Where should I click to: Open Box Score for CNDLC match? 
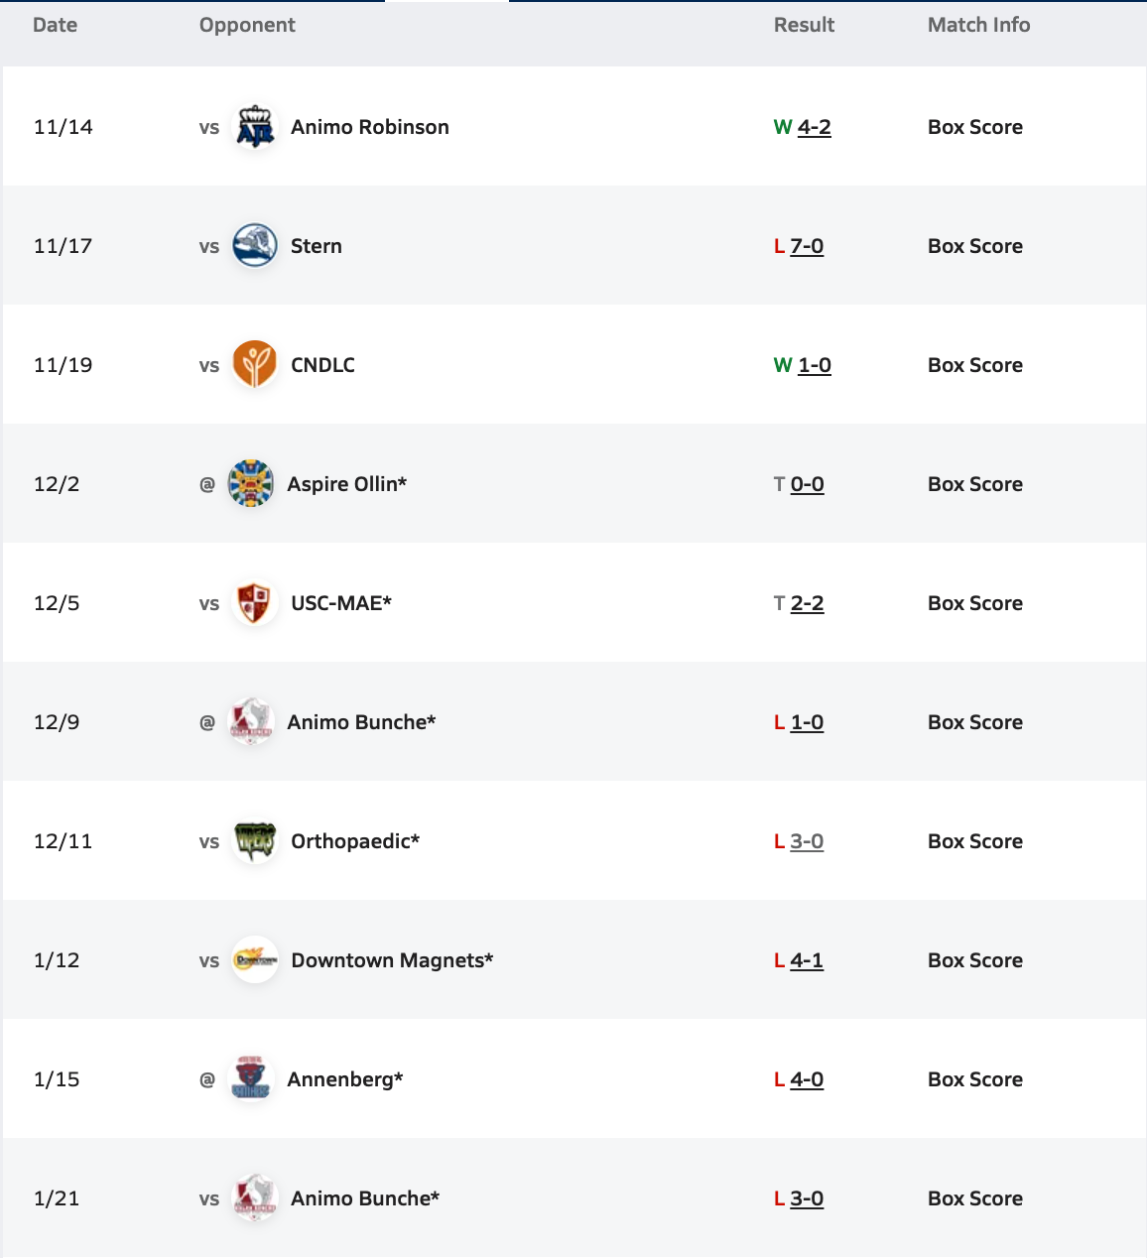tap(974, 365)
